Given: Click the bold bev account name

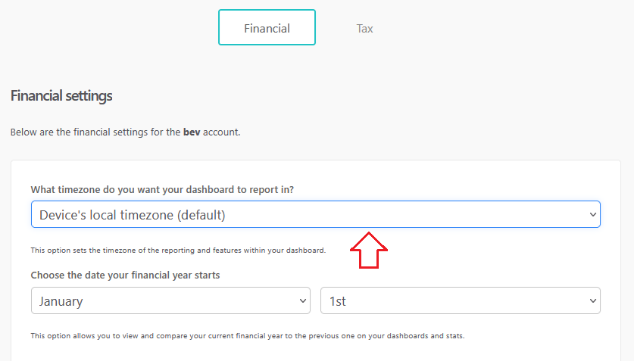Looking at the screenshot, I should 191,132.
